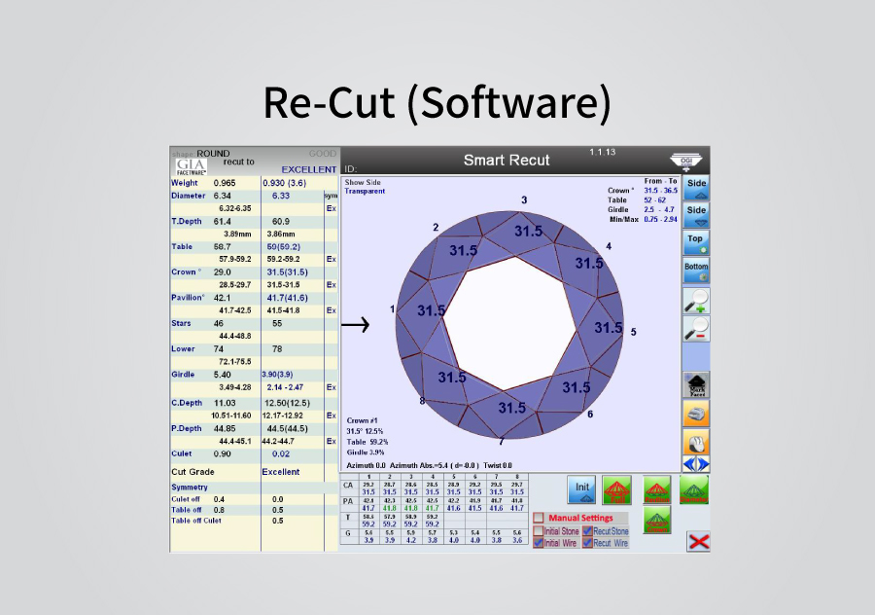Click the Show Side Transparent label
Viewport: 875px width, 615px height.
pyautogui.click(x=365, y=187)
